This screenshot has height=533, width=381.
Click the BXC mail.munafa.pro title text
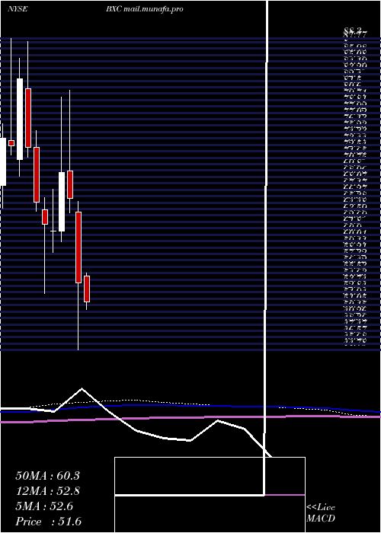(x=145, y=9)
